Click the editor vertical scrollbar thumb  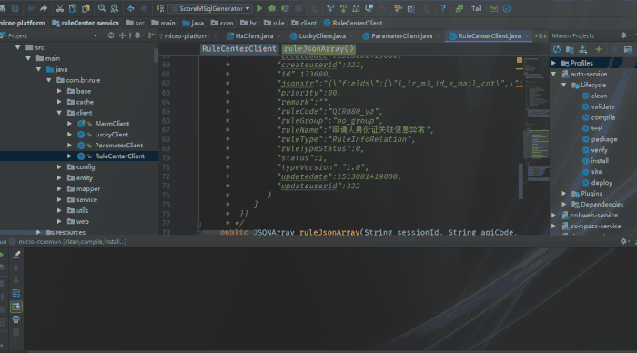521,181
